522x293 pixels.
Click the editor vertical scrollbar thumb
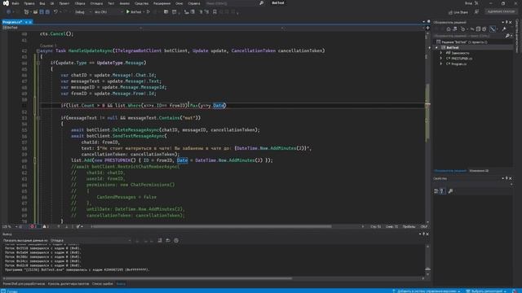pyautogui.click(x=427, y=112)
